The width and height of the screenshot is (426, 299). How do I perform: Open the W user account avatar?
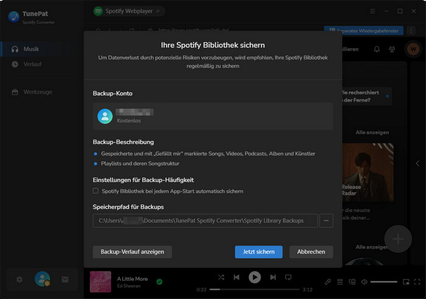[413, 49]
